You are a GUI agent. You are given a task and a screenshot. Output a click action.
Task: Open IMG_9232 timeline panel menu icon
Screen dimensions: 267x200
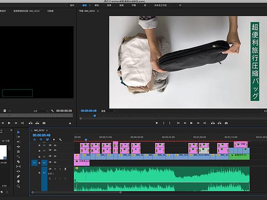pos(47,130)
